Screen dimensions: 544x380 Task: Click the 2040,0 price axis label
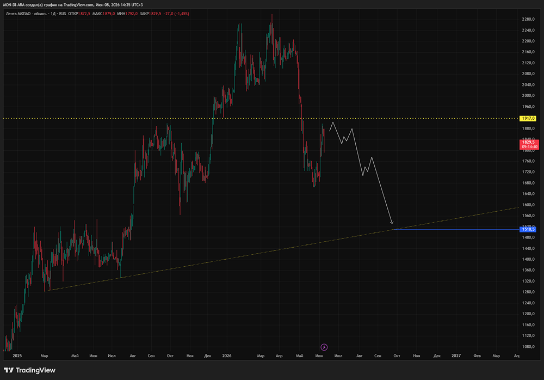pos(528,85)
